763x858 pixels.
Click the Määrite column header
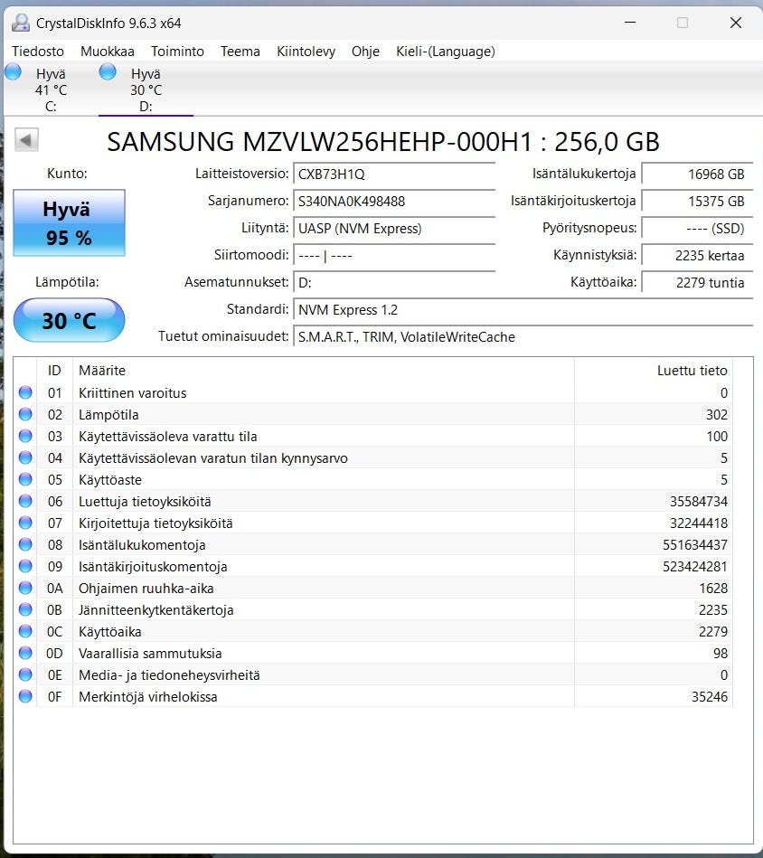click(324, 371)
